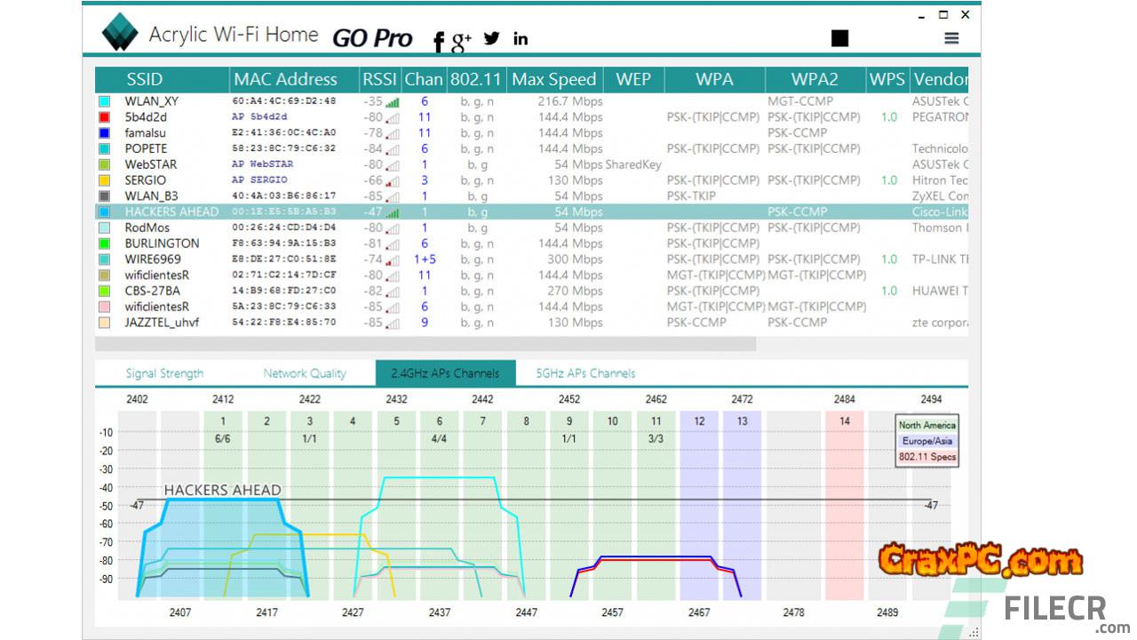This screenshot has width=1137, height=640.
Task: Click the JAZZTEL_uhvf color swatch
Action: click(x=105, y=323)
